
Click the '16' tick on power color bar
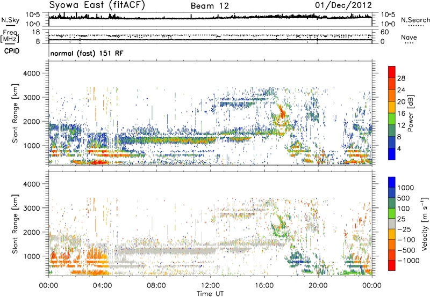coord(401,114)
